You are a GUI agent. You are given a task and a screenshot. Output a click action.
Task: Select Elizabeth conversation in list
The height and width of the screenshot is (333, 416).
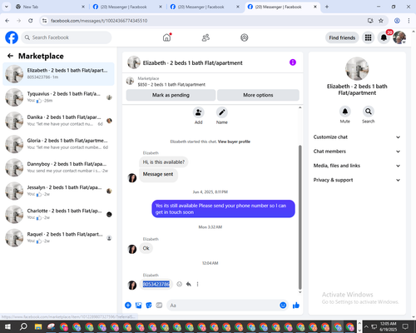point(58,74)
